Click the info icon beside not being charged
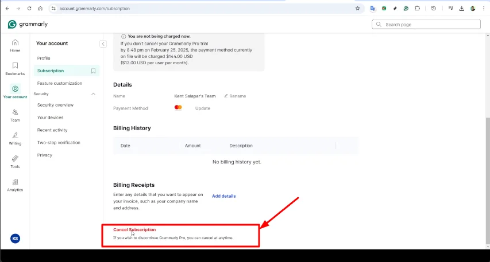The image size is (490, 262). pyautogui.click(x=124, y=37)
